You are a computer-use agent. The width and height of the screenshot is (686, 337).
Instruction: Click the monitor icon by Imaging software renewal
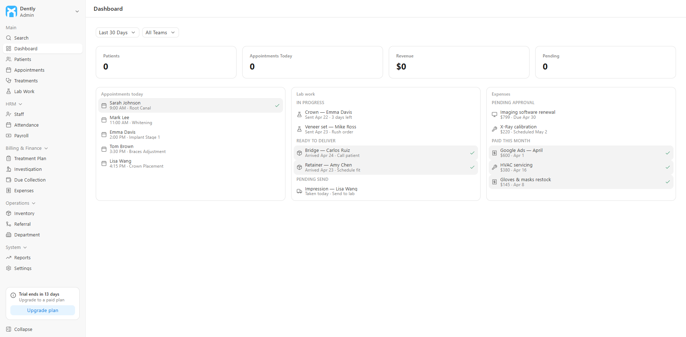pyautogui.click(x=494, y=114)
